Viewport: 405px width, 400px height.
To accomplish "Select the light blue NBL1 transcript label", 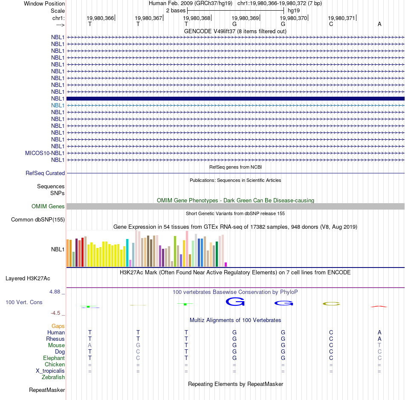I will click(58, 105).
